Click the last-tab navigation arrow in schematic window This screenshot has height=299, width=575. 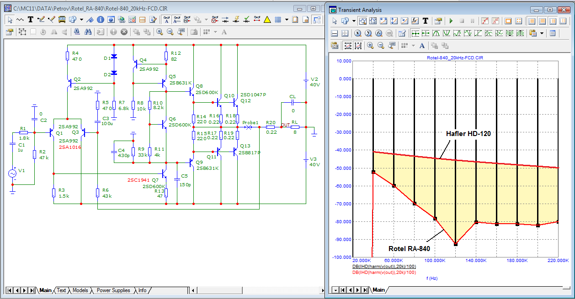coord(32,290)
